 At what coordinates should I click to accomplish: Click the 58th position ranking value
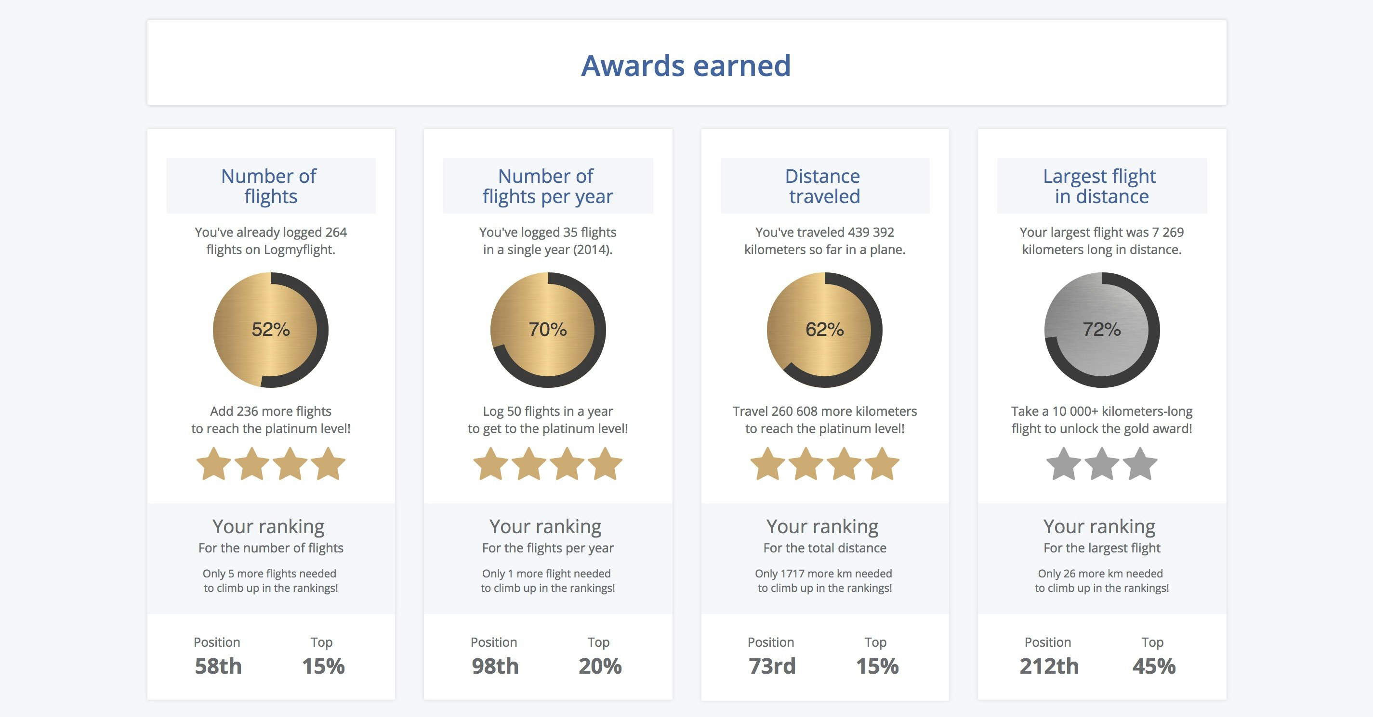click(x=218, y=666)
